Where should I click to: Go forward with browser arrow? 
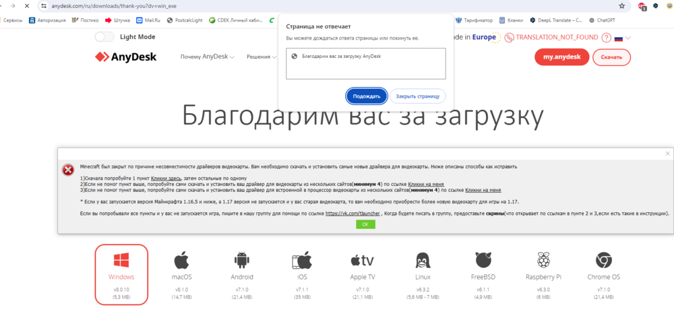point(13,6)
